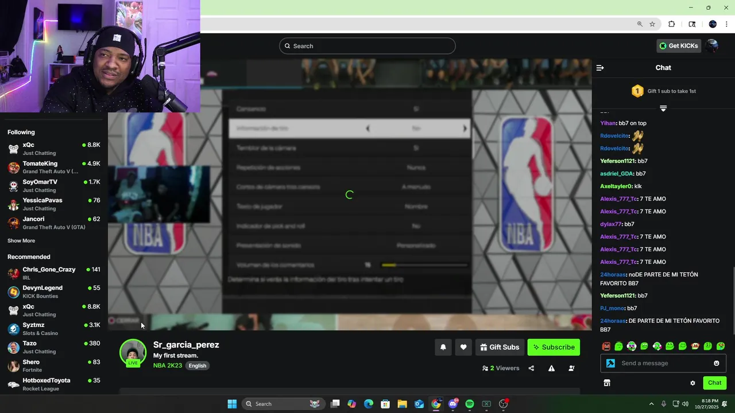The width and height of the screenshot is (735, 413).
Task: Open SoyOmarTV channel in sidebar
Action: click(54, 185)
